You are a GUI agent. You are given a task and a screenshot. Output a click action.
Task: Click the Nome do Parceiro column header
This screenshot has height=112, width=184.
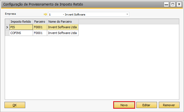point(63,22)
